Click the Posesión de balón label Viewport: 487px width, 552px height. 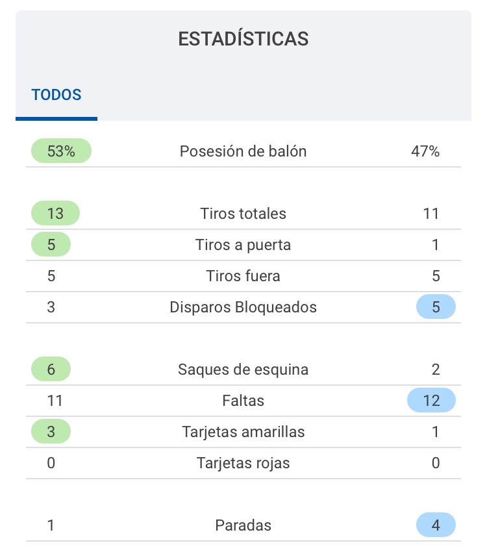point(243,151)
